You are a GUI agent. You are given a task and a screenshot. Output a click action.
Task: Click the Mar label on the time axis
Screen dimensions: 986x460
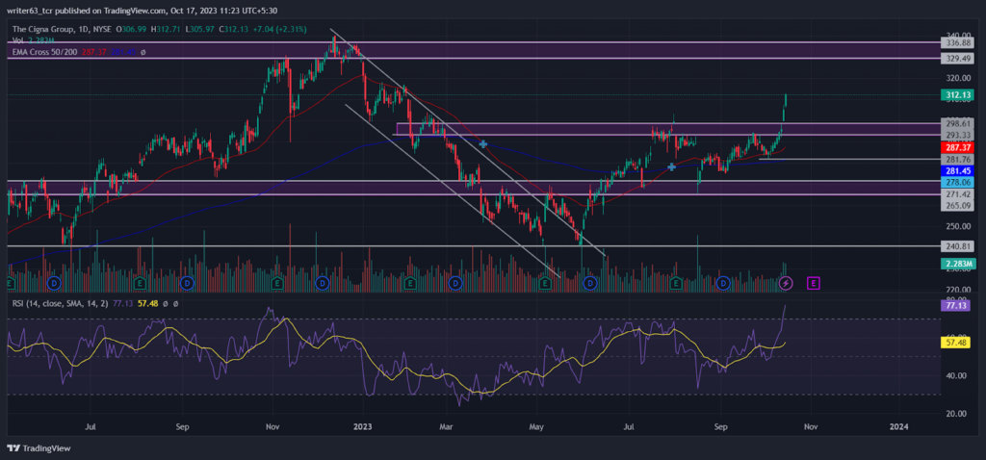pyautogui.click(x=446, y=426)
